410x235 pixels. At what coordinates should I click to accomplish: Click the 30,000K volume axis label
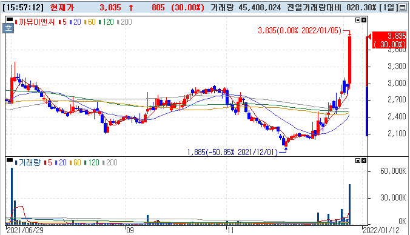(x=393, y=197)
